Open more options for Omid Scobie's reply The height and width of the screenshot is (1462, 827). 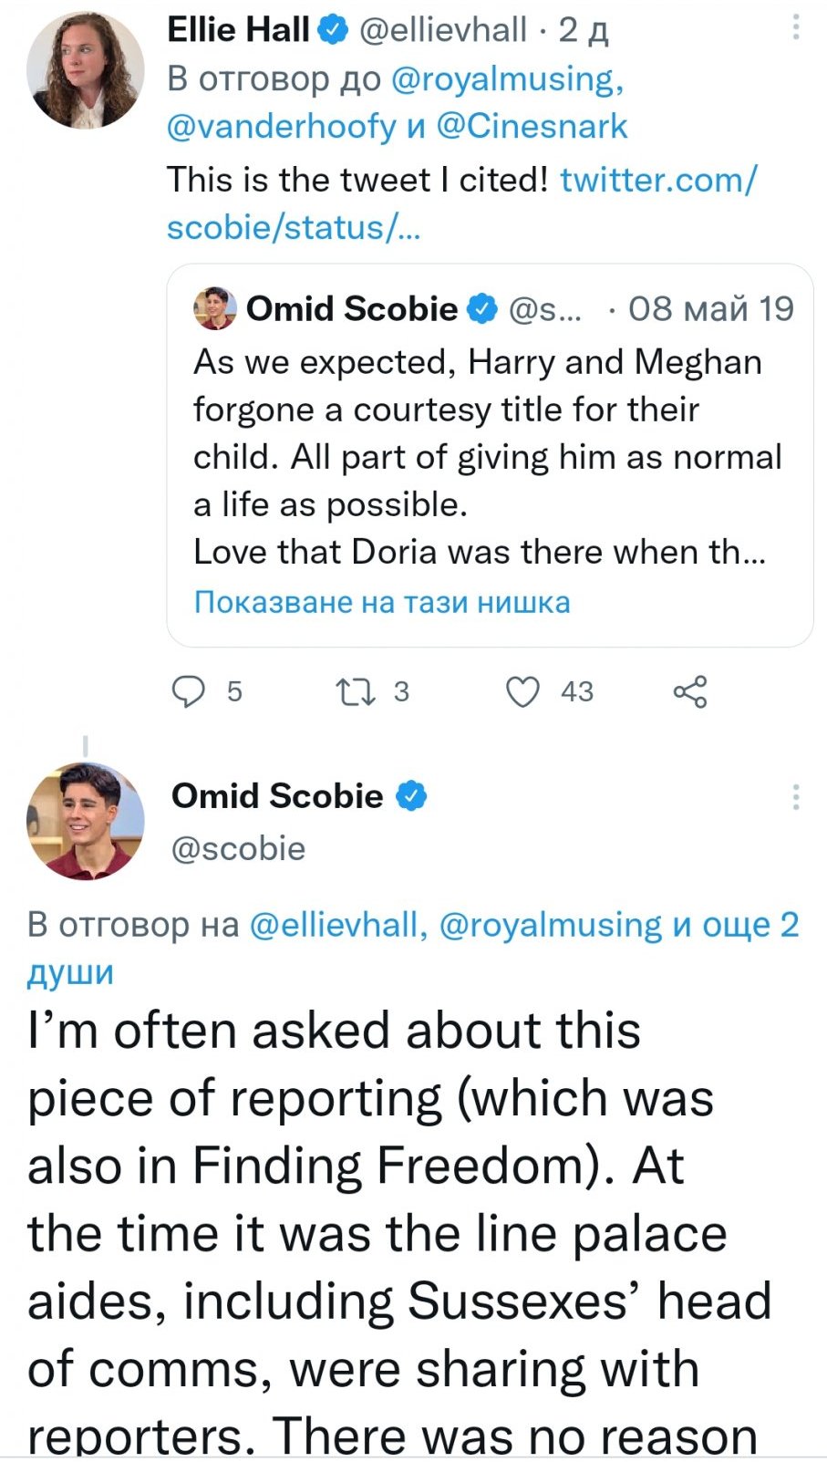[796, 797]
